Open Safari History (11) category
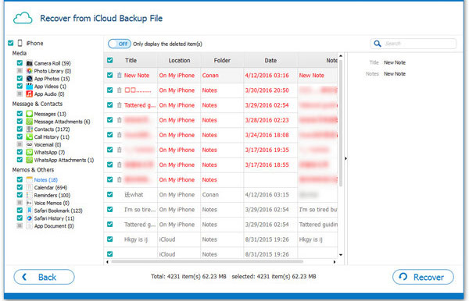Screen dimensions: 469x301 54,218
